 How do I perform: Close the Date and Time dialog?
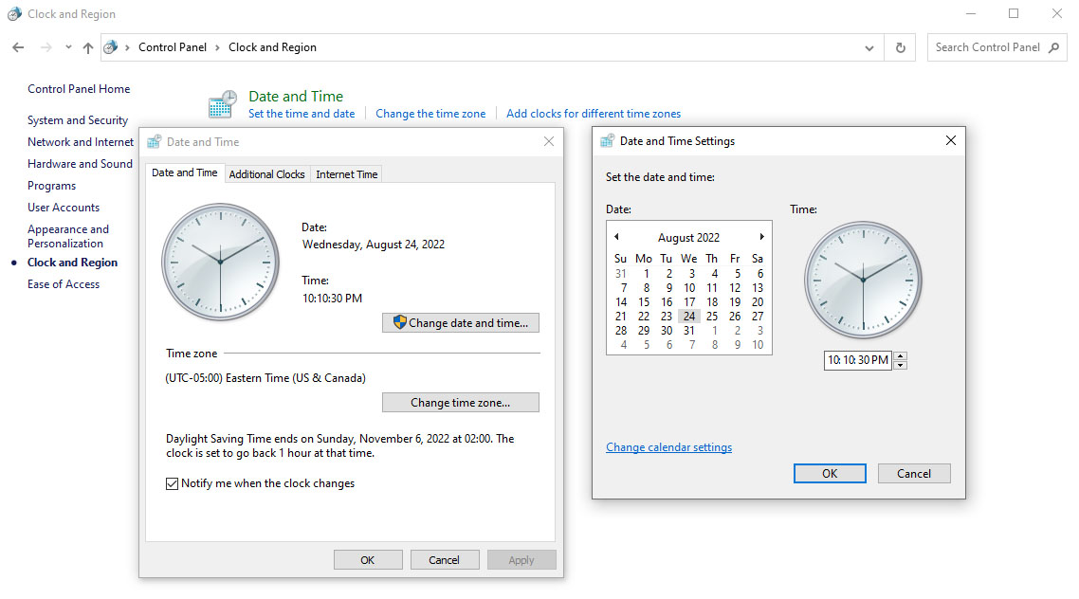tap(548, 141)
